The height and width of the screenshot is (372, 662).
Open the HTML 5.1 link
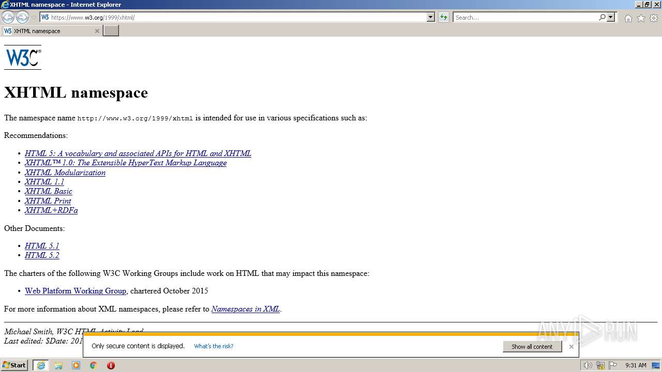[42, 246]
